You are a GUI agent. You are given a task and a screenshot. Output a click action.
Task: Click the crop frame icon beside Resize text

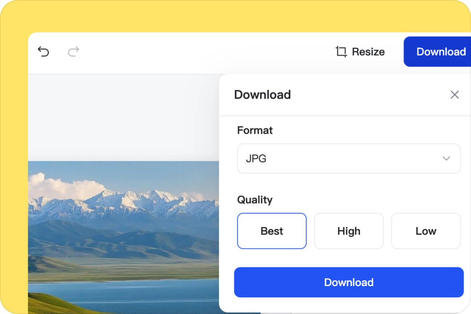point(340,51)
